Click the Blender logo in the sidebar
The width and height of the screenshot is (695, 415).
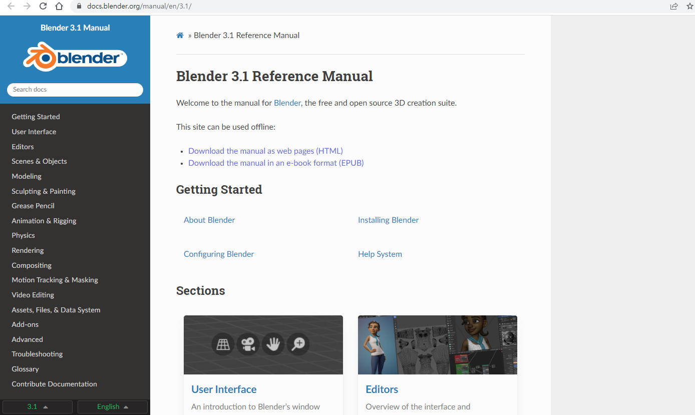pyautogui.click(x=75, y=57)
